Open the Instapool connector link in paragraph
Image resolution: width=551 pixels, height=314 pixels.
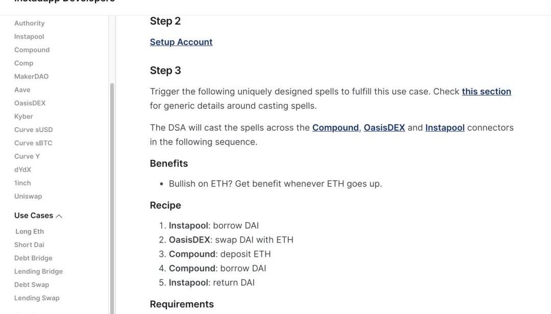444,128
